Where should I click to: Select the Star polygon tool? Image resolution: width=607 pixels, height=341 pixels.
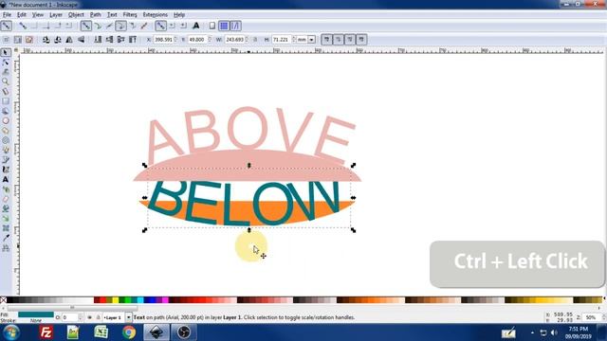pyautogui.click(x=6, y=131)
